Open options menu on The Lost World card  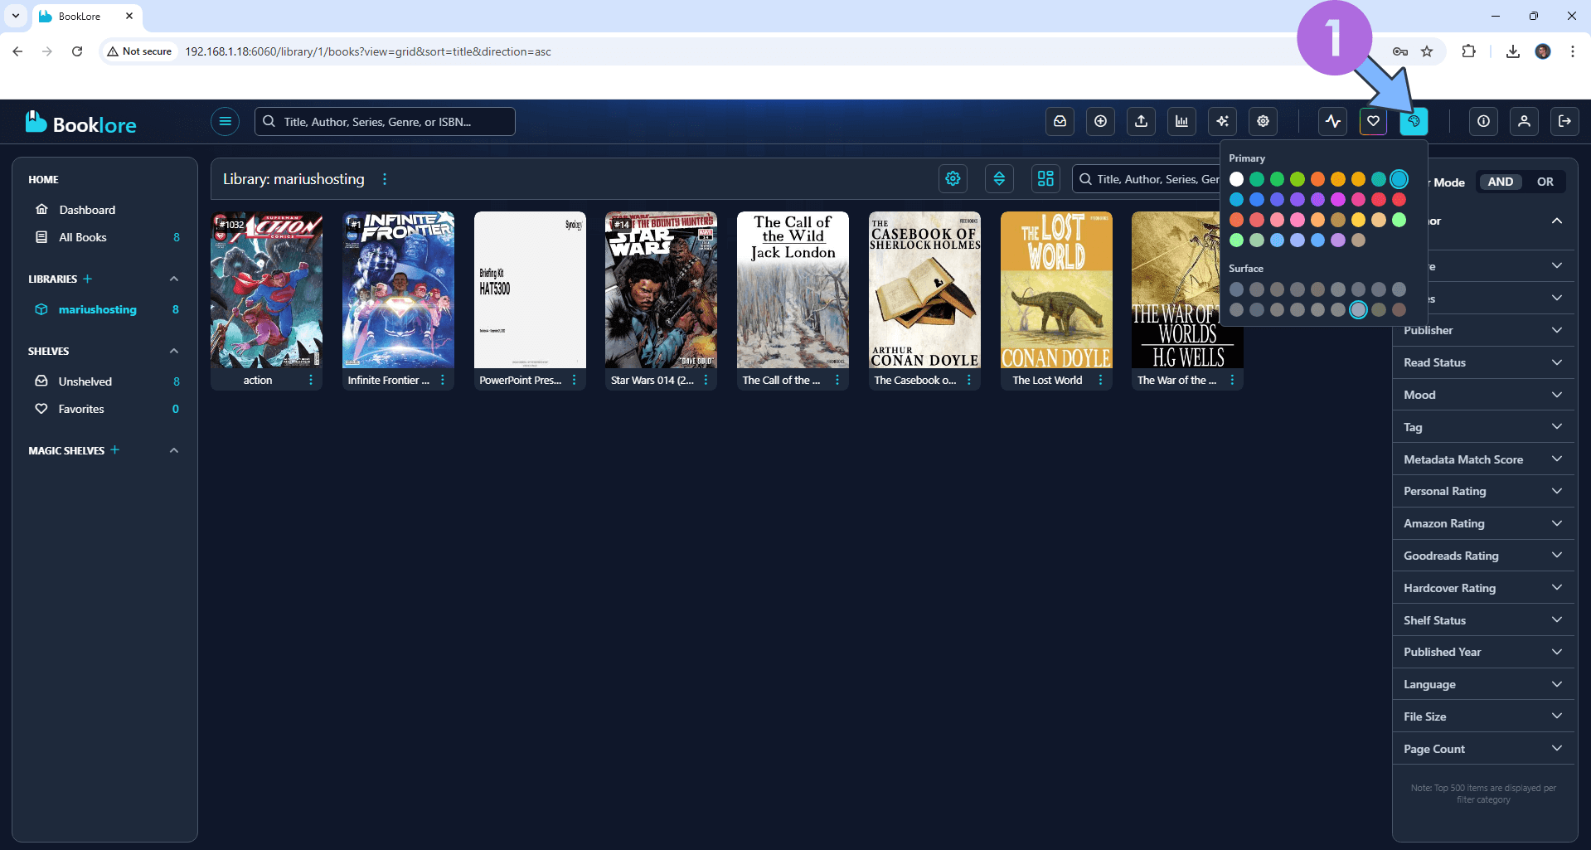1101,380
